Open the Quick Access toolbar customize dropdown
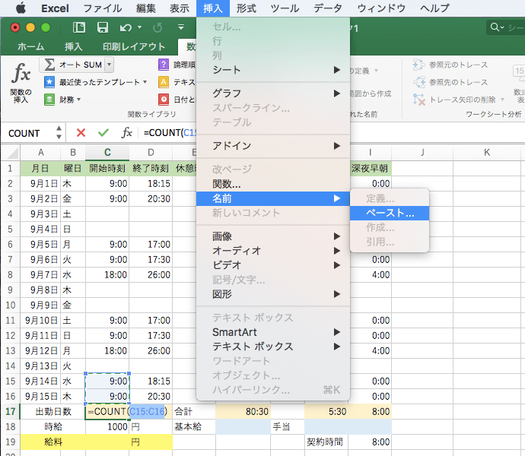525x456 pixels. [x=181, y=27]
